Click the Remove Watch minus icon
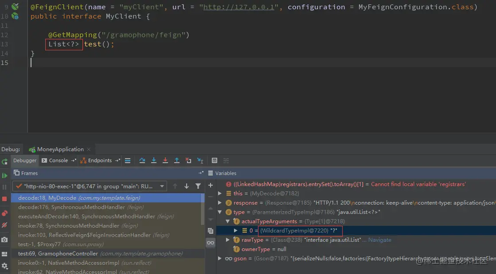Image resolution: width=496 pixels, height=274 pixels. (x=211, y=197)
